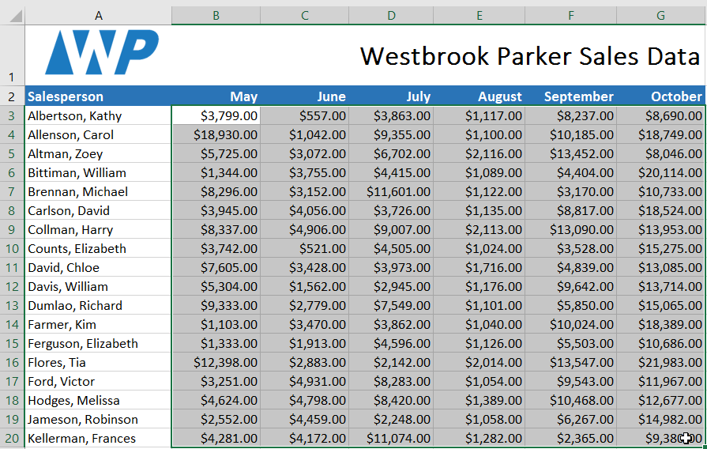Click Carol Allenson's May value $18,930.00

[216, 135]
